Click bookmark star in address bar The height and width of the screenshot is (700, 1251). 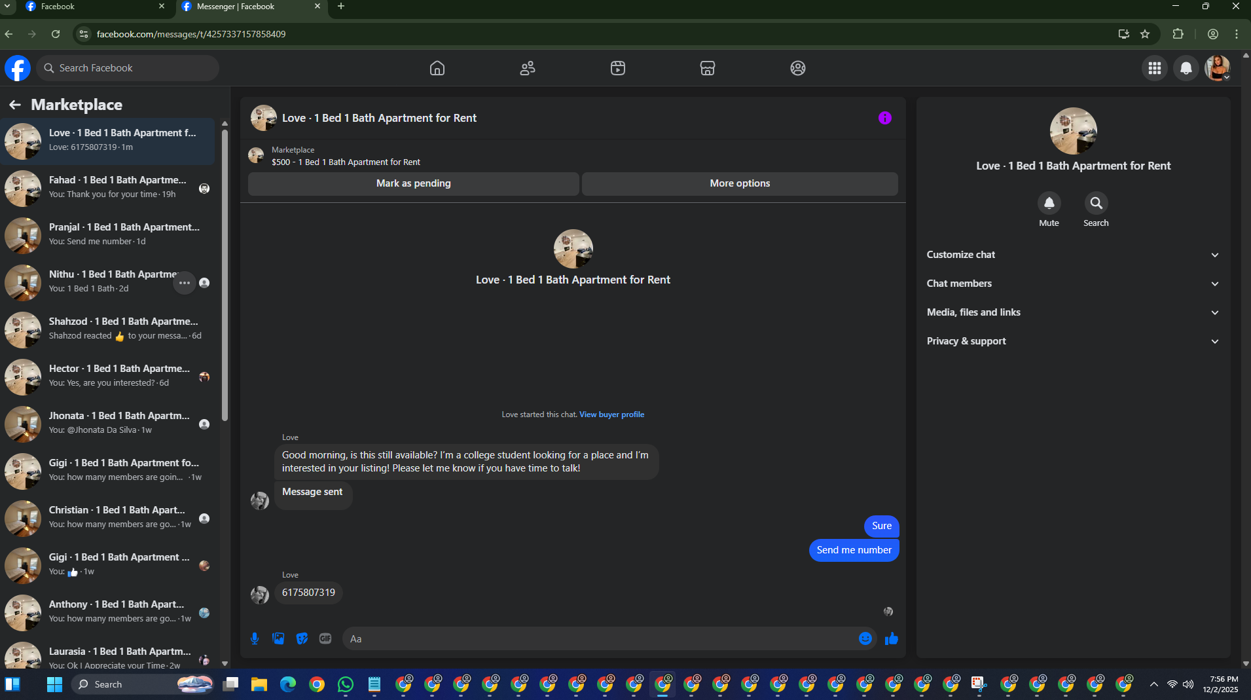pyautogui.click(x=1145, y=34)
